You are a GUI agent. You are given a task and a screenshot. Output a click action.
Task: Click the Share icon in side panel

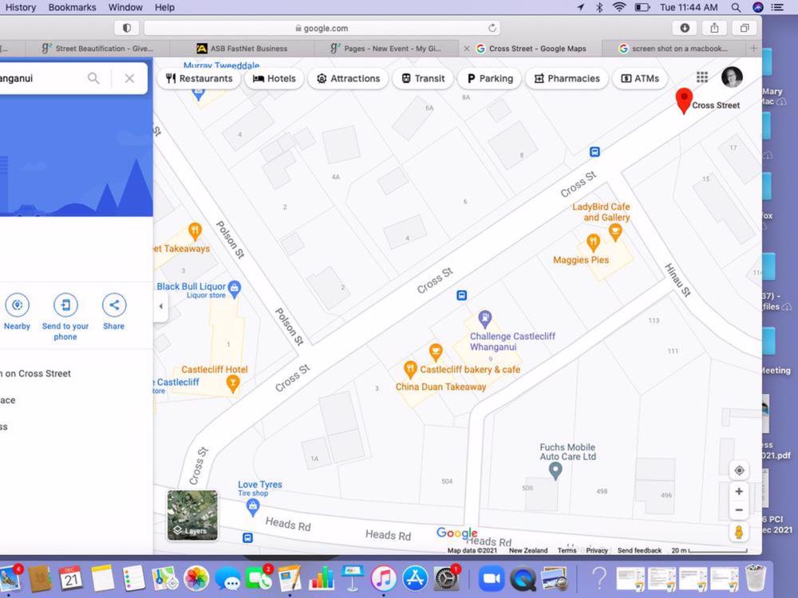tap(113, 305)
